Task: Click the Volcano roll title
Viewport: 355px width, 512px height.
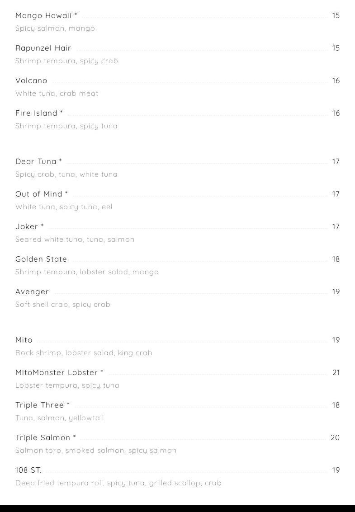Action: 31,80
